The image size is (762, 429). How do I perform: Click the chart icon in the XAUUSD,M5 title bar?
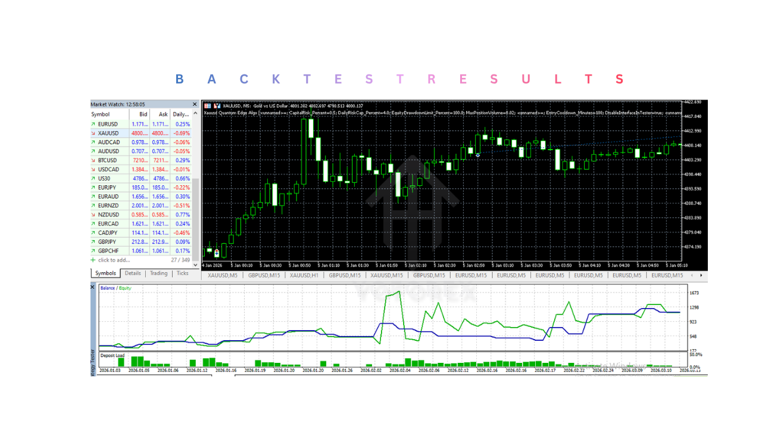(x=207, y=107)
